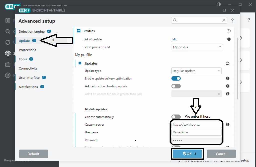
Task: Expand second card chevron in main window
Action: 241,60
